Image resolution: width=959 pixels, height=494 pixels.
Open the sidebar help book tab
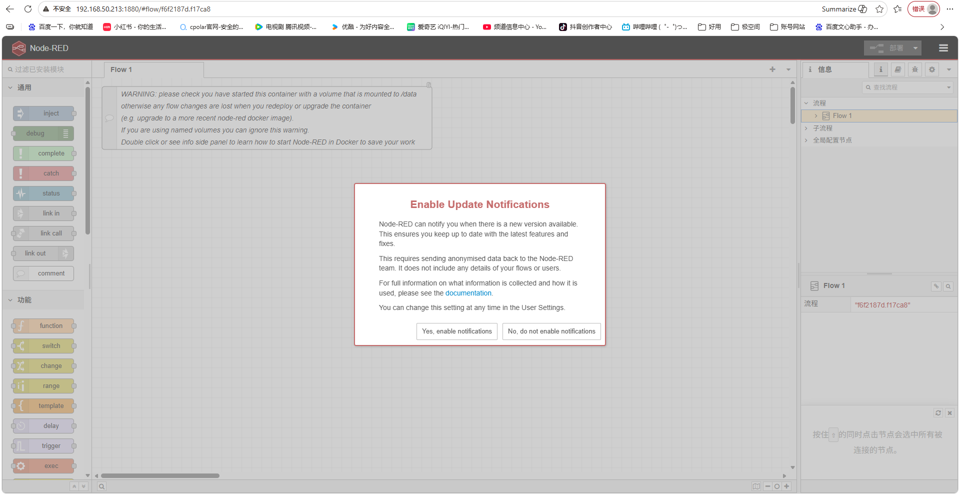pyautogui.click(x=898, y=69)
